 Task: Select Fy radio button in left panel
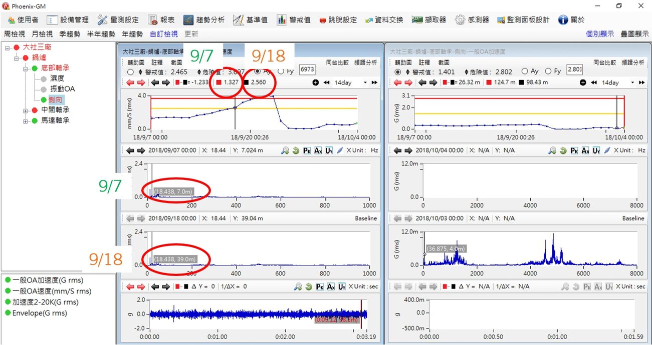pyautogui.click(x=281, y=71)
